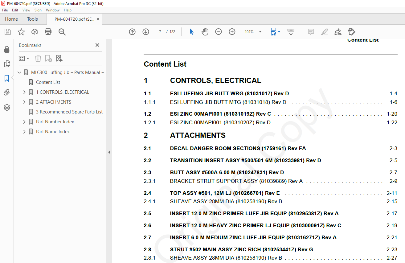Select the PM-604720.pdf document tab
The height and width of the screenshot is (263, 405).
[x=74, y=19]
